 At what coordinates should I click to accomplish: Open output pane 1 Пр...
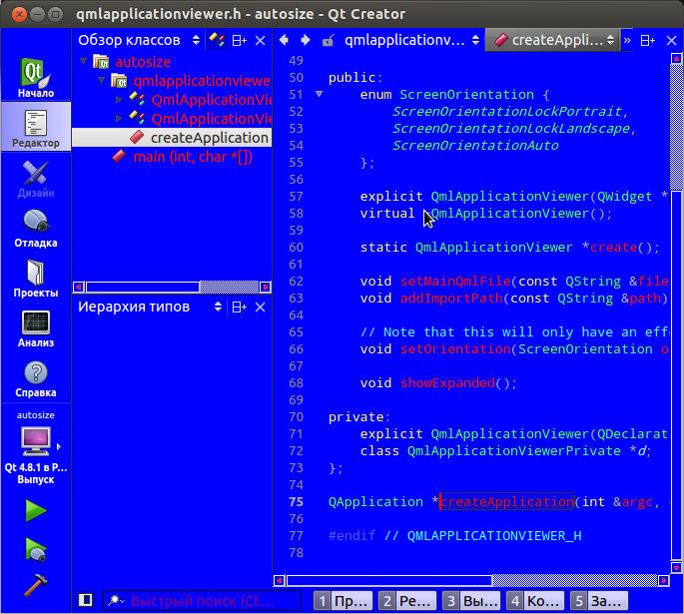[343, 601]
